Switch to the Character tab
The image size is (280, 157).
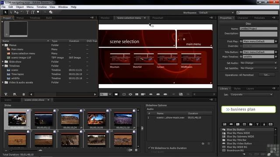point(243,18)
